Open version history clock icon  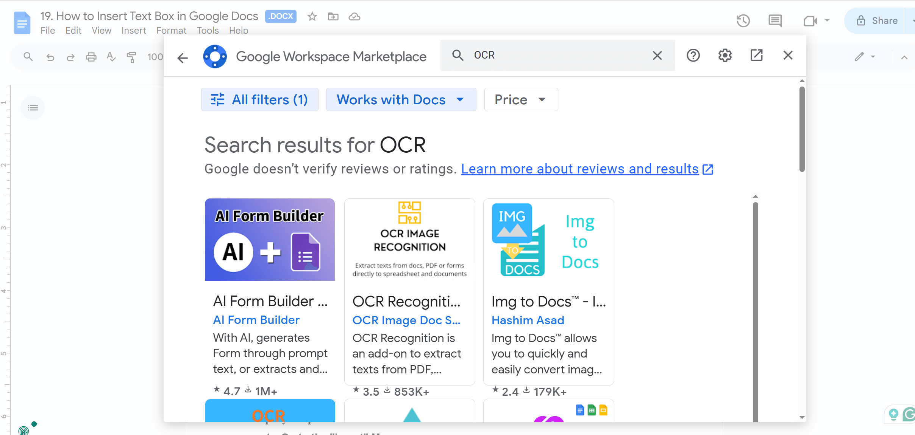743,21
